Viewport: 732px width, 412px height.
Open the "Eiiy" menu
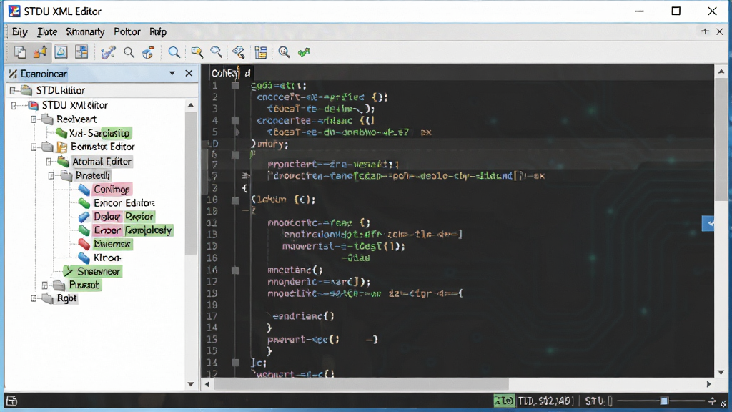(x=19, y=31)
